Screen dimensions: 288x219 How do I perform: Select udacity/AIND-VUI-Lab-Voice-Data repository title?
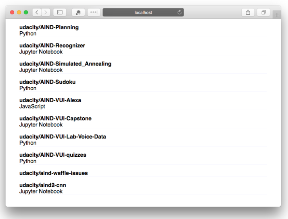click(63, 137)
